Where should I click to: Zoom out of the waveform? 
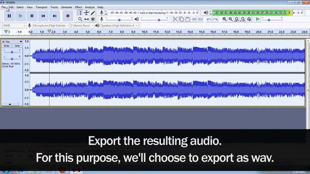[231, 19]
